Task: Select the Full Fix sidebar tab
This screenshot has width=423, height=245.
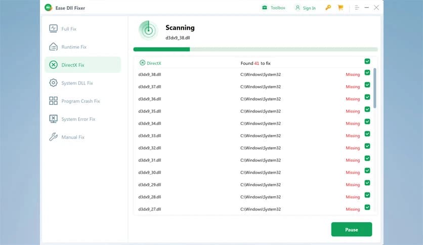Action: point(83,29)
